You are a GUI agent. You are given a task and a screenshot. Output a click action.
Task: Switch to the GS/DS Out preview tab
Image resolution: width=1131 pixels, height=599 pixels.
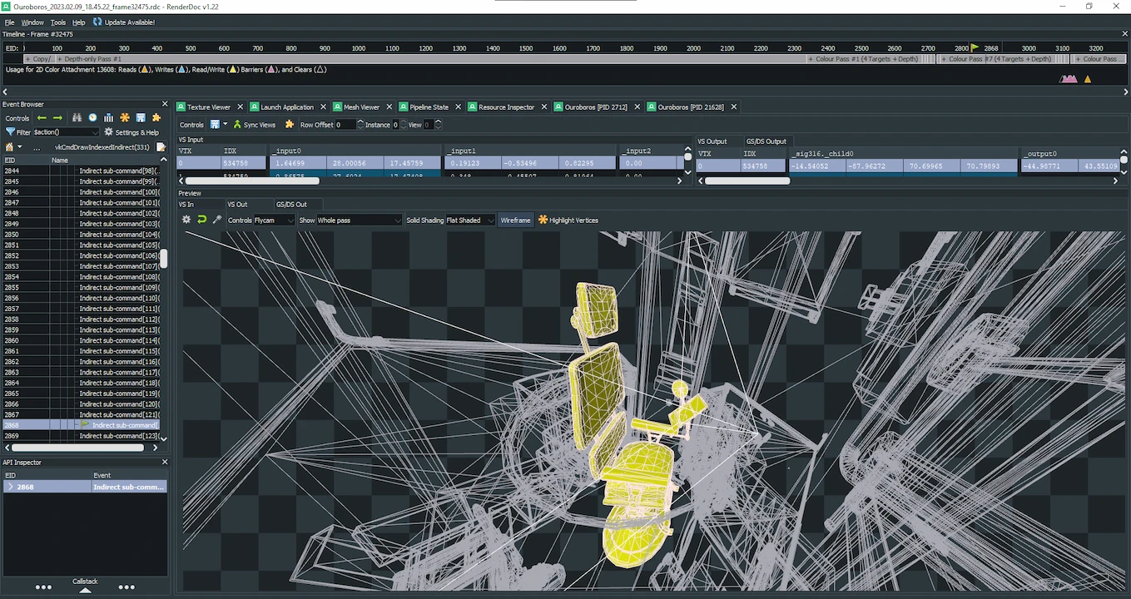(291, 205)
